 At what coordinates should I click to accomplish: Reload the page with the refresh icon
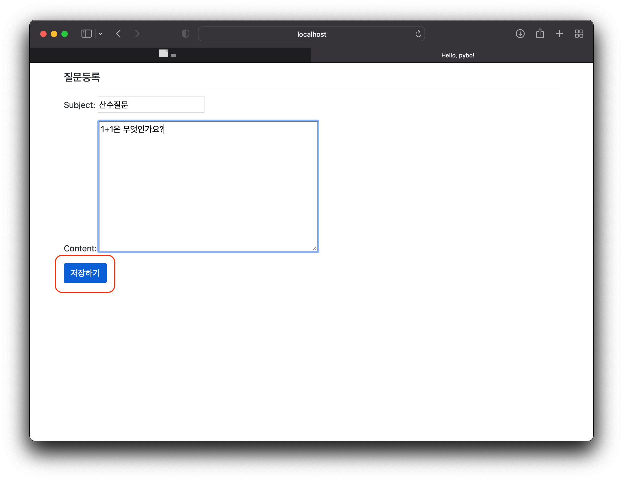point(418,34)
